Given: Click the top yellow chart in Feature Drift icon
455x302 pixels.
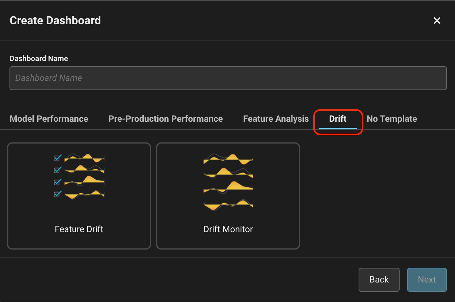Looking at the screenshot, I should 84,158.
